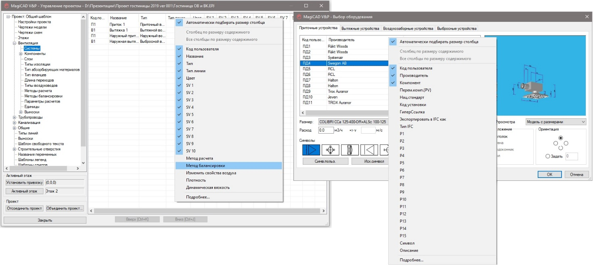The image size is (593, 266).
Task: Select the 'Задать' orientation radio button
Action: [x=547, y=157]
